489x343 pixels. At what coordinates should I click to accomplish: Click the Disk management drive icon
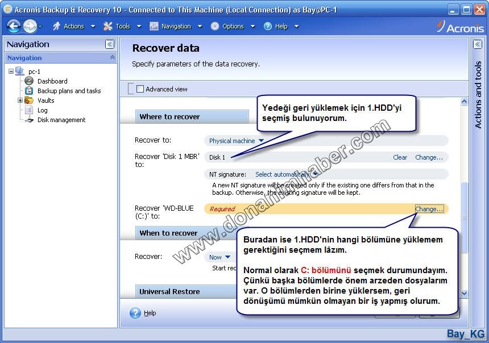29,120
